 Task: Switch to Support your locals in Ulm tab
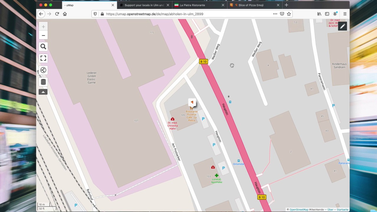[144, 5]
